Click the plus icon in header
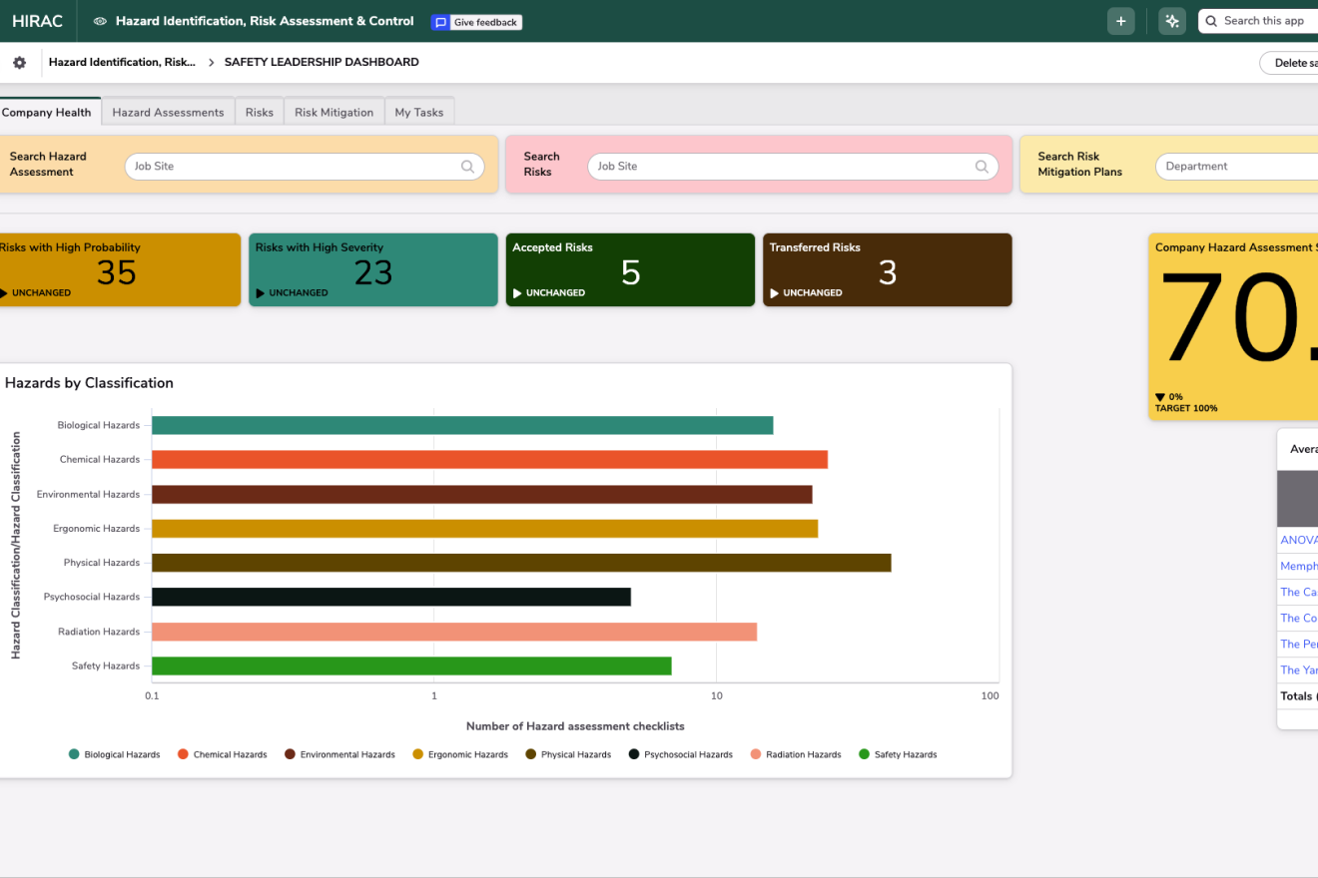The width and height of the screenshot is (1318, 878). (1120, 21)
